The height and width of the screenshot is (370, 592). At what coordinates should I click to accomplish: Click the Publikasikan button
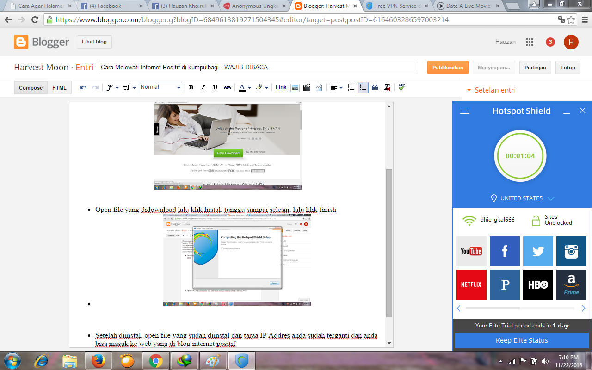point(448,68)
